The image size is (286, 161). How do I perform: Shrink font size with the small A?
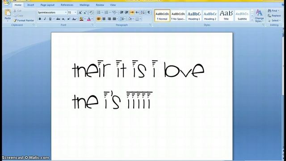tap(85, 13)
